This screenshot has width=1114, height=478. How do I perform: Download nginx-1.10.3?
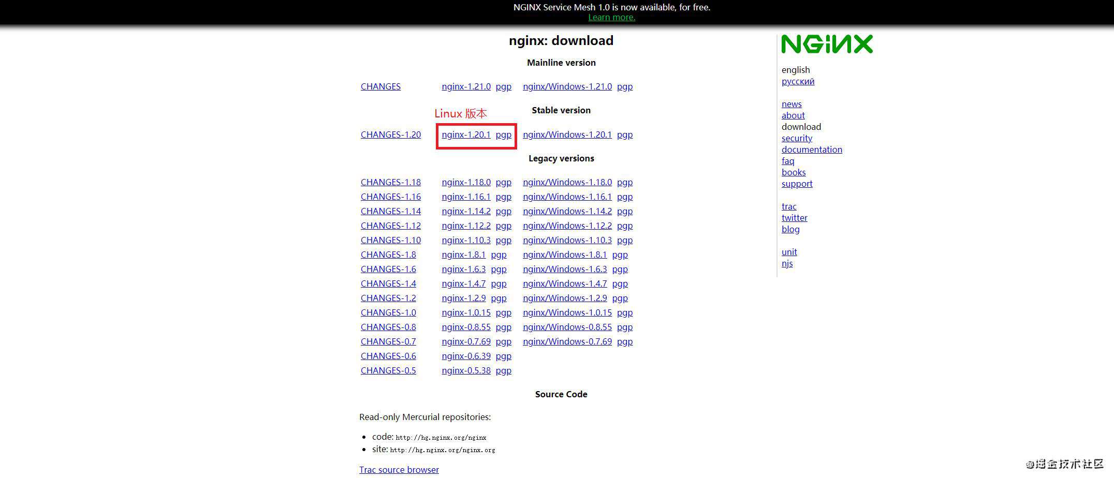pyautogui.click(x=466, y=240)
